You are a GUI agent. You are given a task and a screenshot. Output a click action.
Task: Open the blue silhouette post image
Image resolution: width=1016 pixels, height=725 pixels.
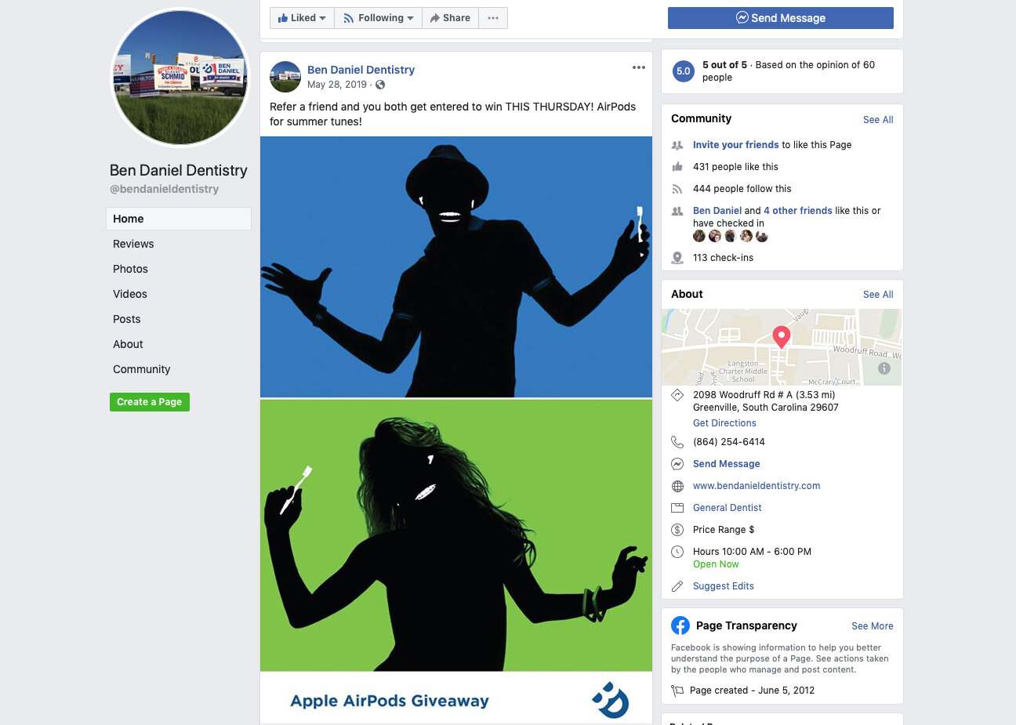[456, 267]
